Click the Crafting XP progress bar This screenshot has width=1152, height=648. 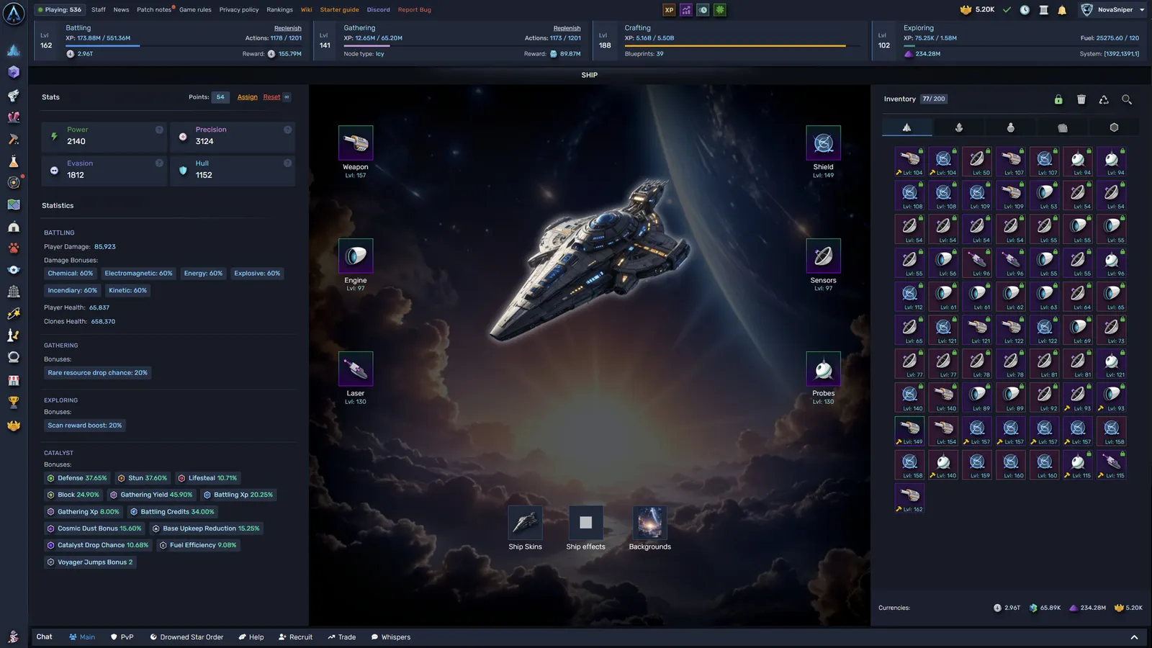pyautogui.click(x=743, y=45)
